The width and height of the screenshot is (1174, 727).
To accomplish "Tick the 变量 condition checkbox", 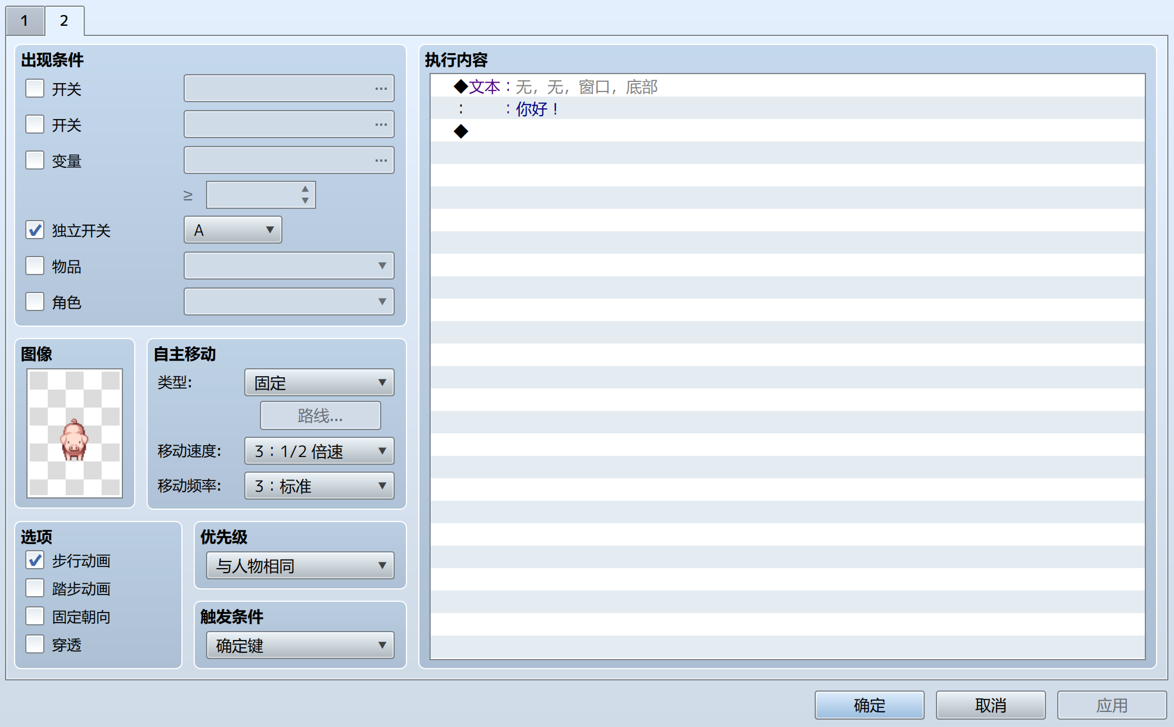I will pyautogui.click(x=35, y=160).
